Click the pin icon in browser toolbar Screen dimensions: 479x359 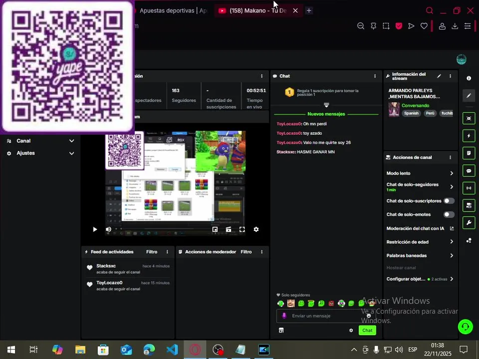pos(373,26)
